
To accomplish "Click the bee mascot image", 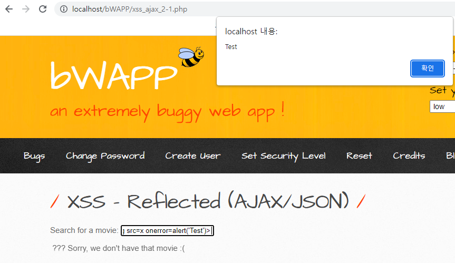I will pyautogui.click(x=191, y=57).
